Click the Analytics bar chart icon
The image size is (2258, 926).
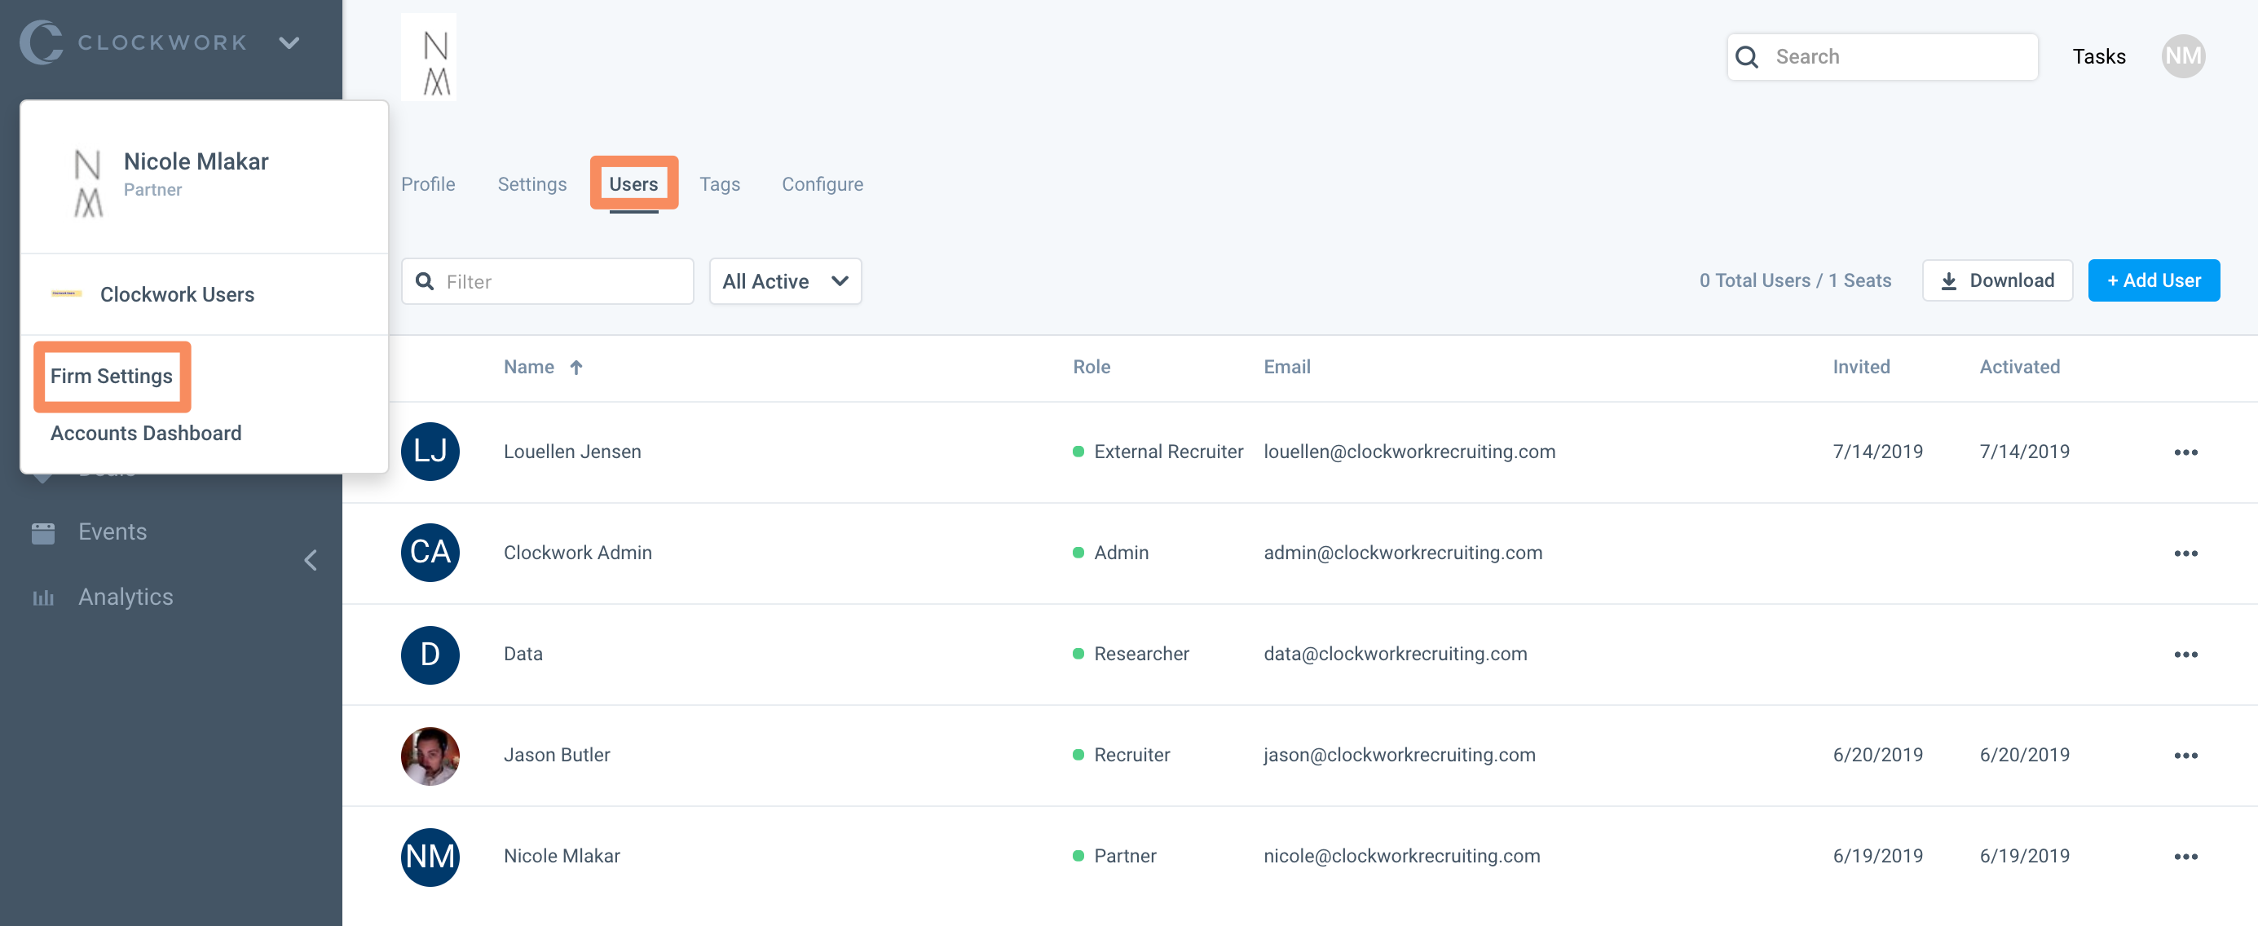[x=43, y=597]
